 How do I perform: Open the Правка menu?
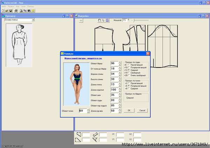pyautogui.click(x=11, y=6)
